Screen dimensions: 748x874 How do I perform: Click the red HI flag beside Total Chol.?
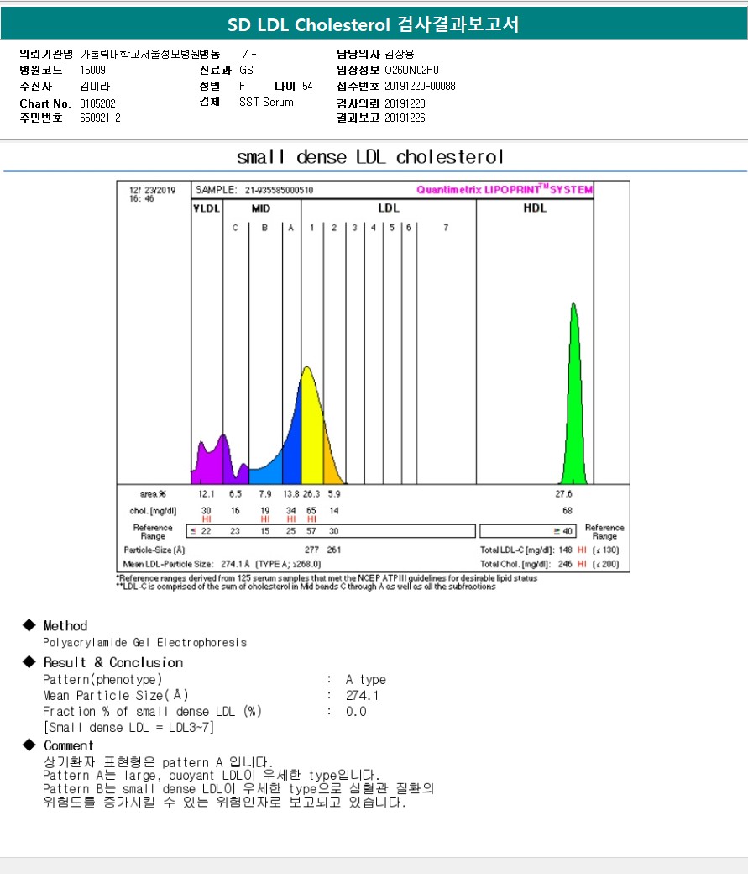[582, 564]
